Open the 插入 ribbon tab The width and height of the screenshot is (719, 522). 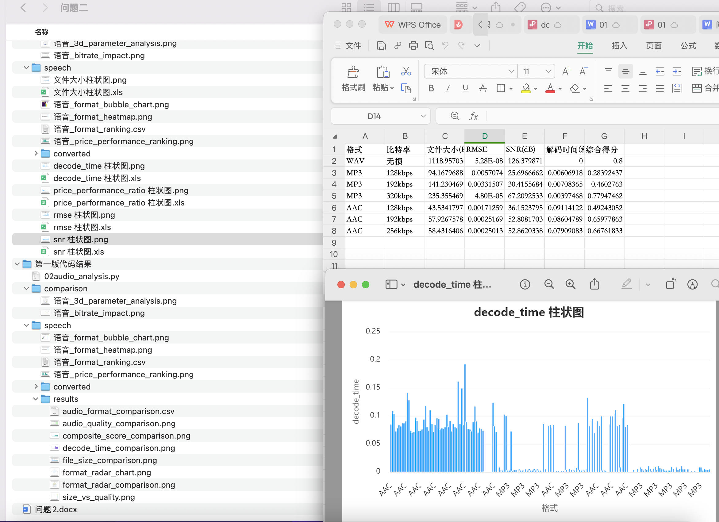[x=619, y=46]
